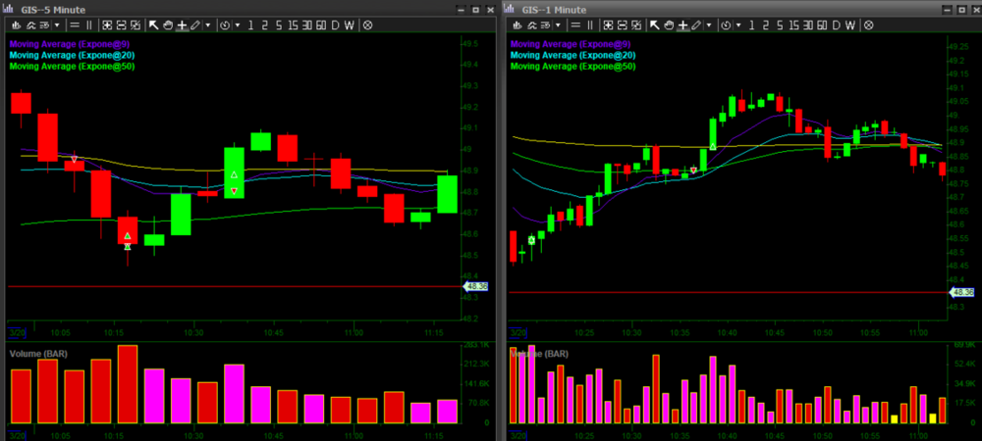Toggle horizontal grid lines in 5 Minute chart
This screenshot has width=982, height=441.
(74, 24)
